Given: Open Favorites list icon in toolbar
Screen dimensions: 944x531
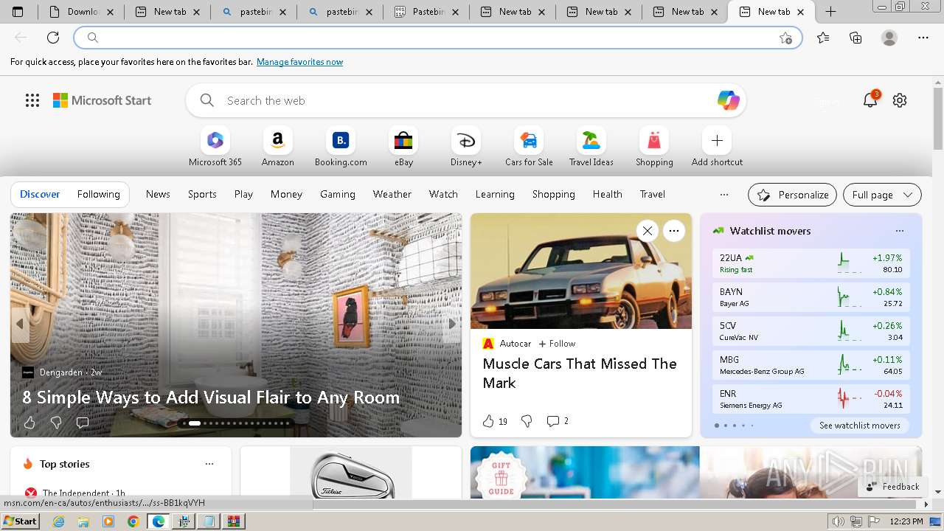Looking at the screenshot, I should coord(823,38).
